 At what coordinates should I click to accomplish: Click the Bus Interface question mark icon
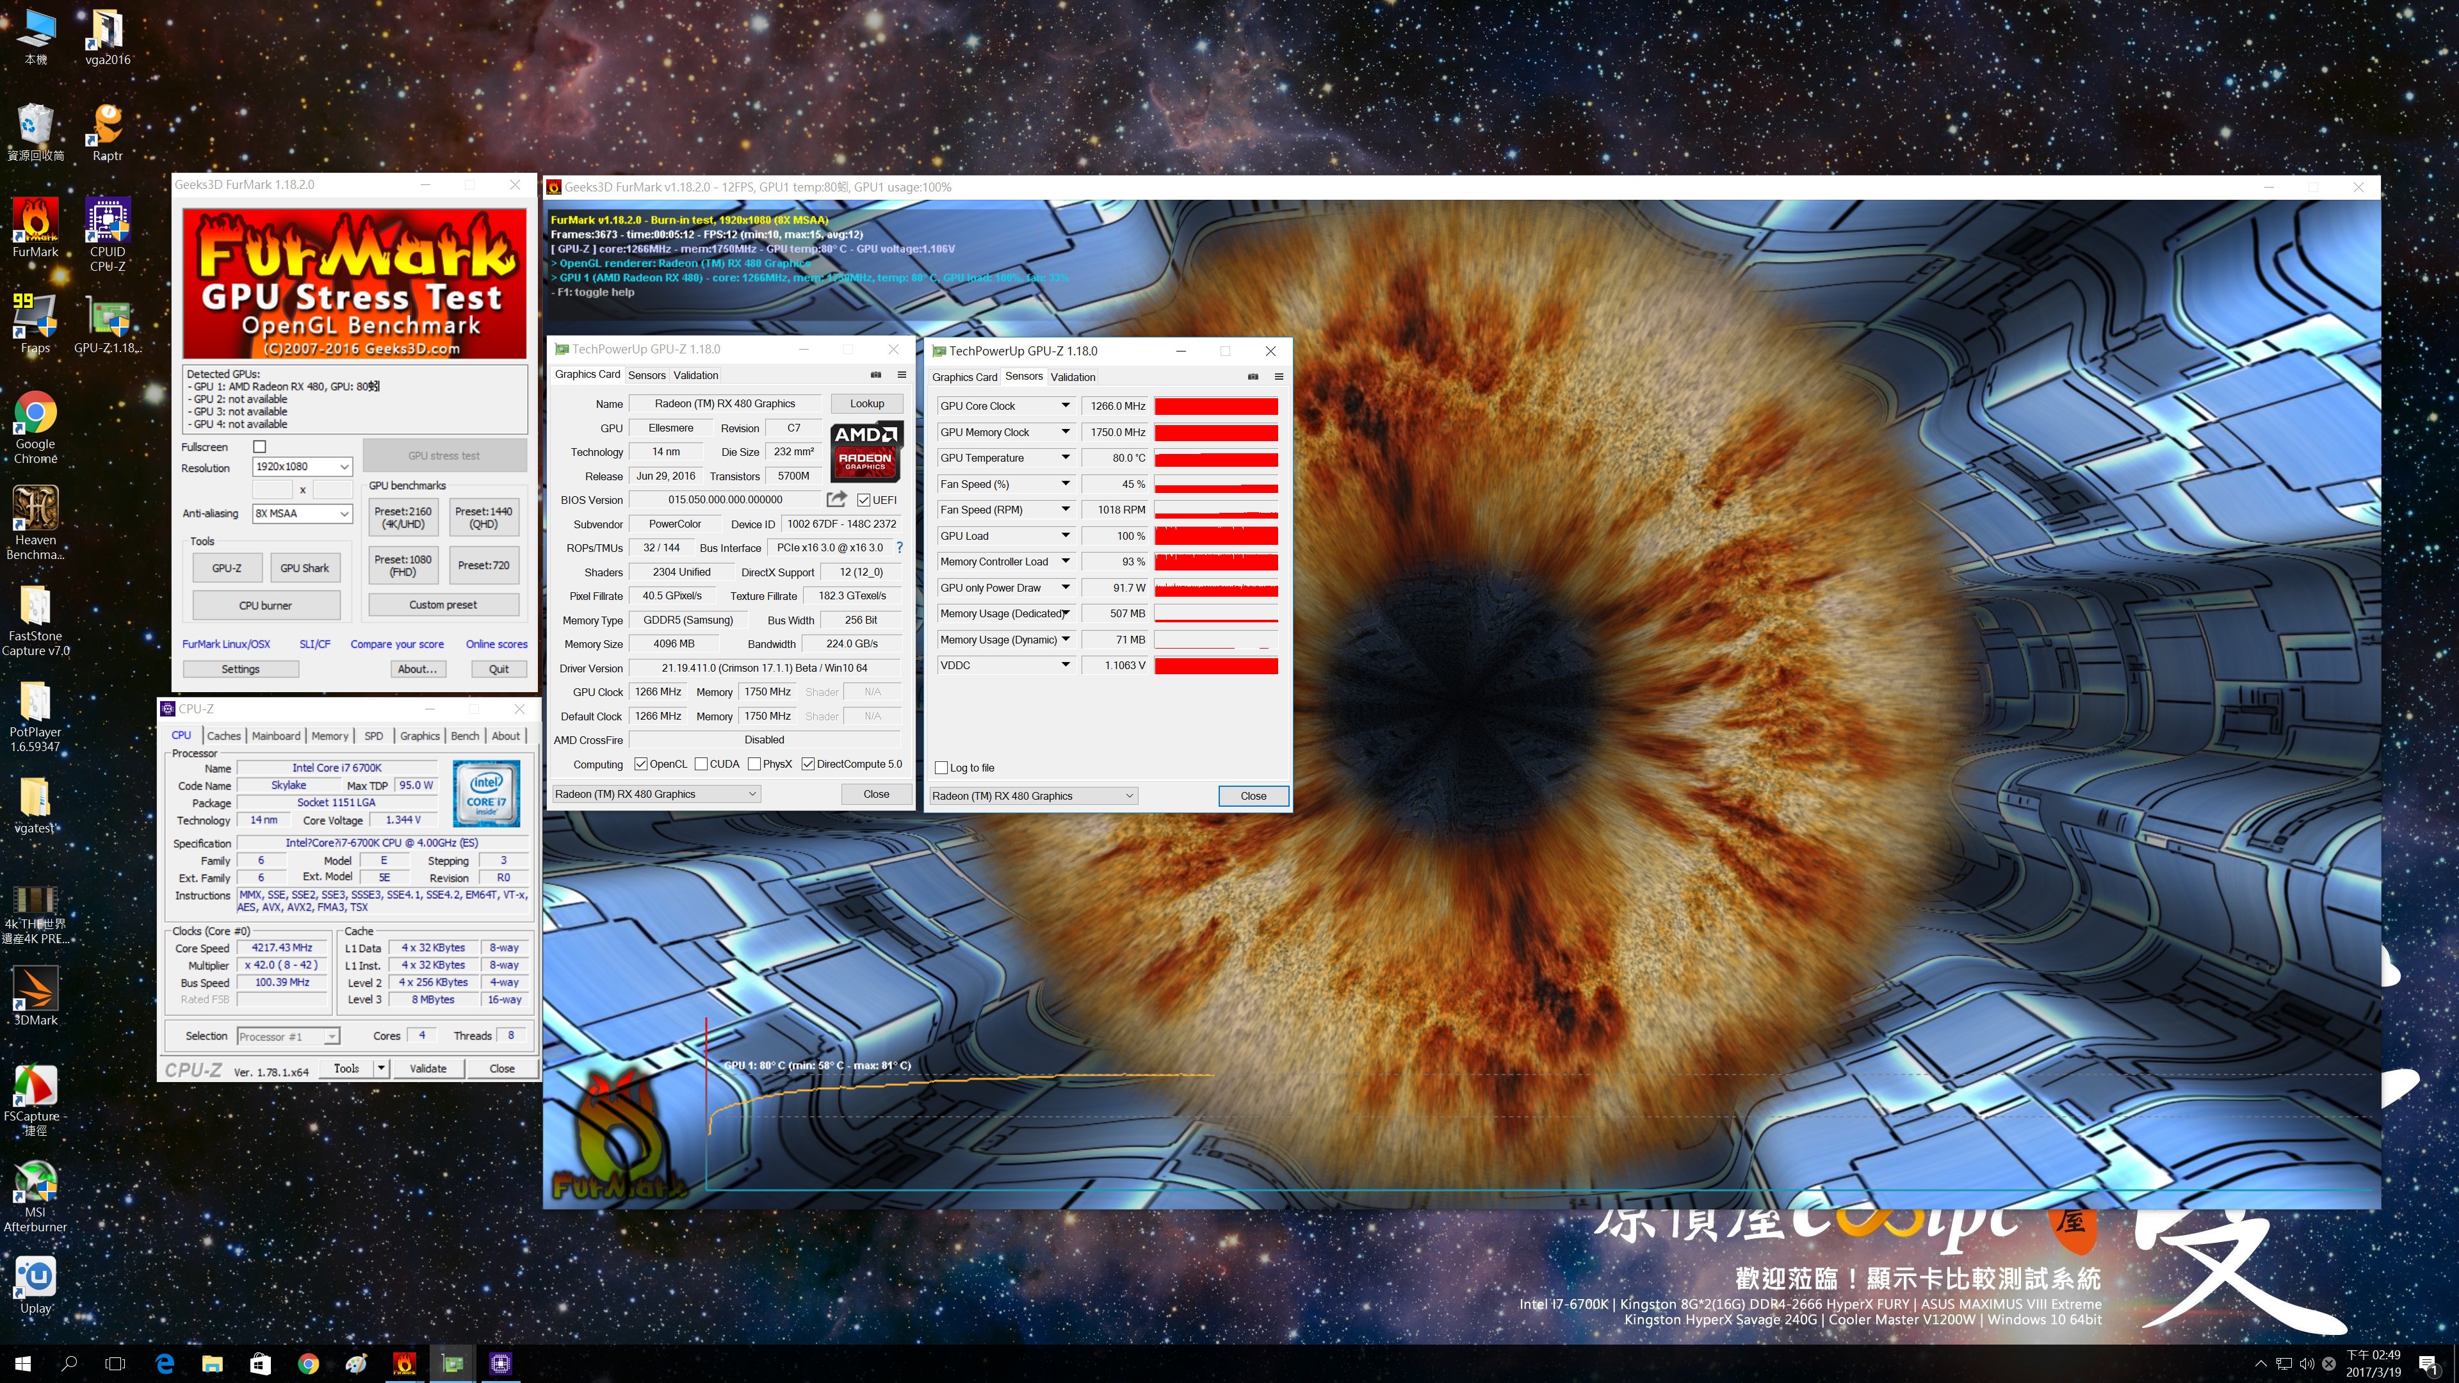click(x=898, y=548)
